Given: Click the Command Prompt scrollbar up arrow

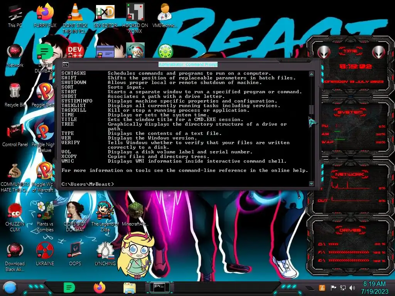Looking at the screenshot, I should [311, 74].
